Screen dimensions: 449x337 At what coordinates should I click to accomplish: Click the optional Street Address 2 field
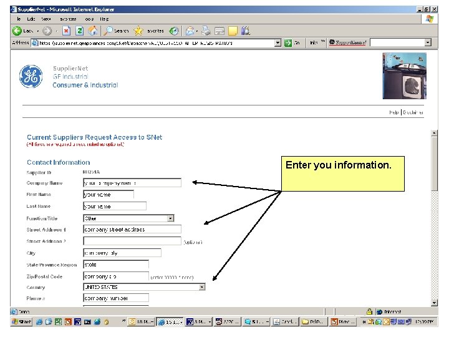pos(132,241)
